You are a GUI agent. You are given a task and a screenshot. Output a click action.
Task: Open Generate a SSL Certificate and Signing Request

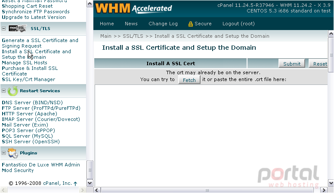click(40, 43)
